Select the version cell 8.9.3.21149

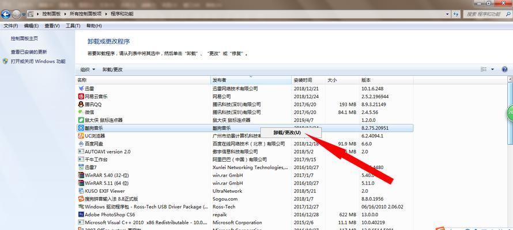pyautogui.click(x=374, y=105)
